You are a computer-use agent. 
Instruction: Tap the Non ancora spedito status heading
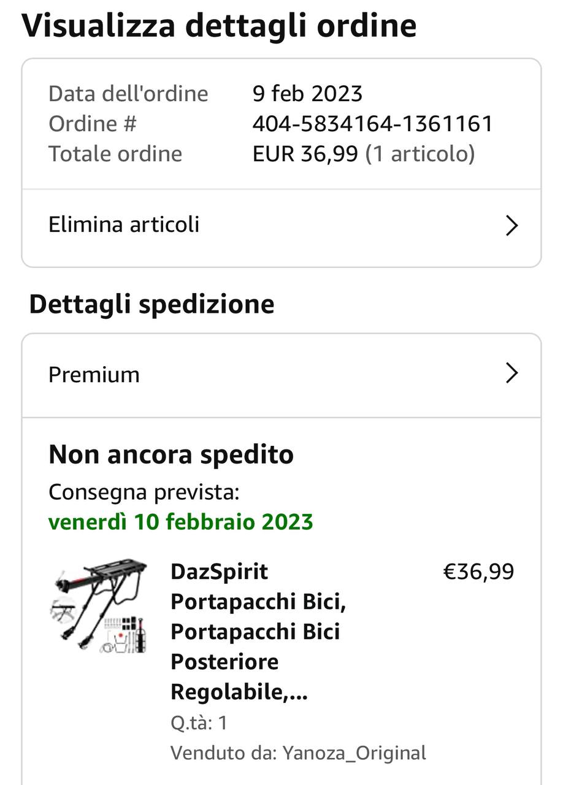click(171, 454)
